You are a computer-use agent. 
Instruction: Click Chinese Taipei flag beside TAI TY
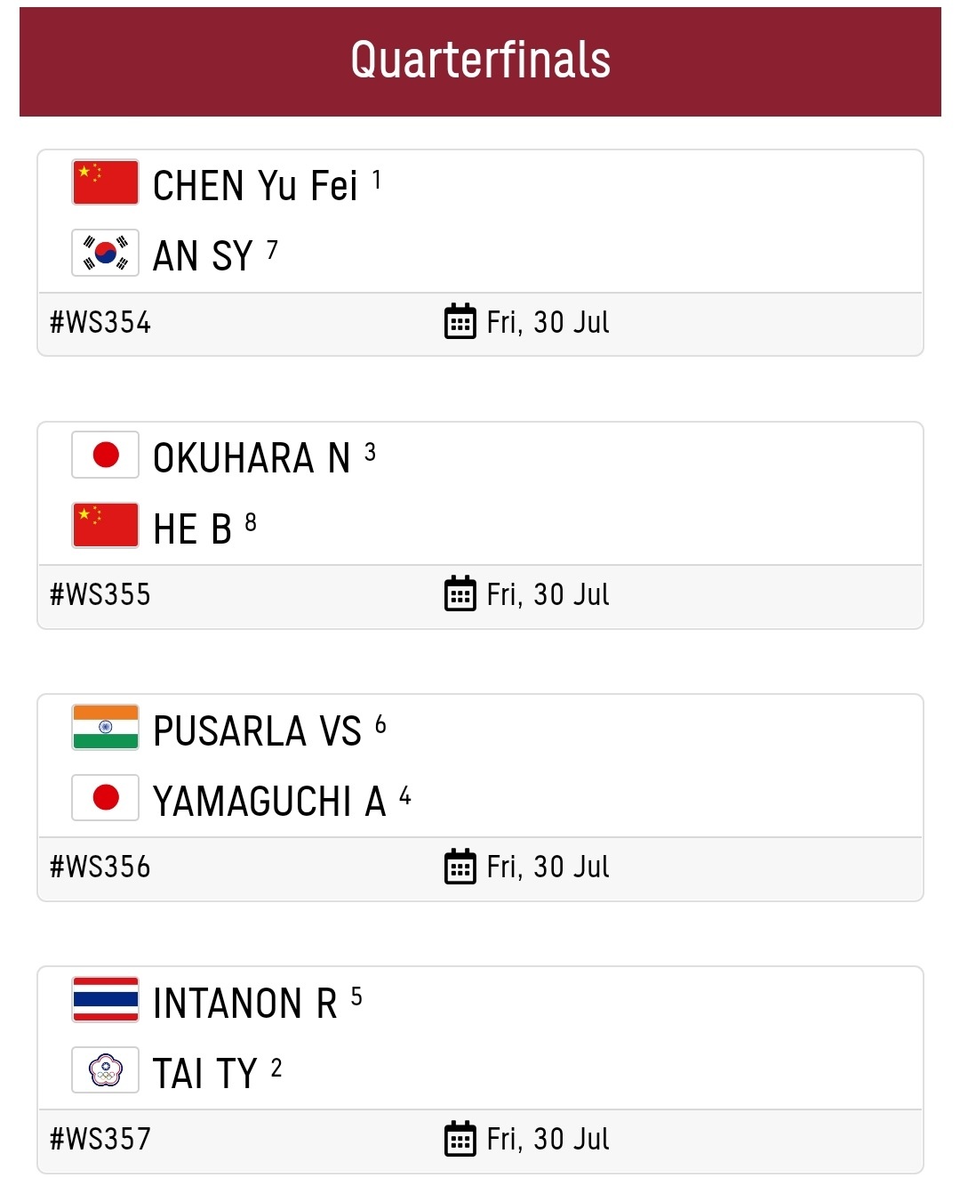(105, 1069)
